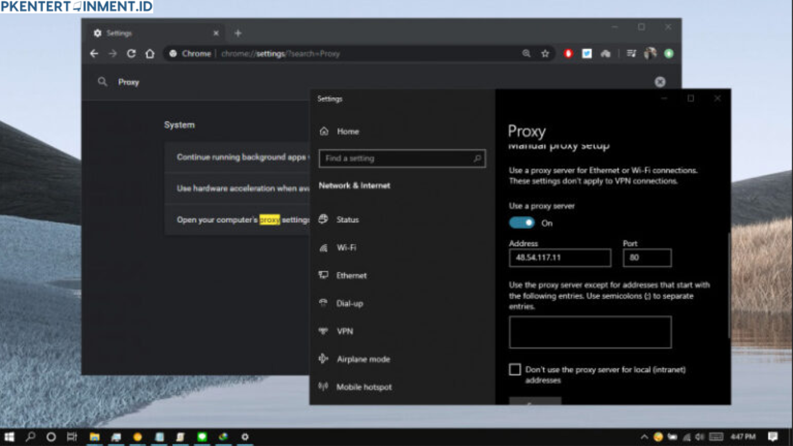Bookmark this page with the star icon
This screenshot has width=793, height=446.
(x=545, y=53)
